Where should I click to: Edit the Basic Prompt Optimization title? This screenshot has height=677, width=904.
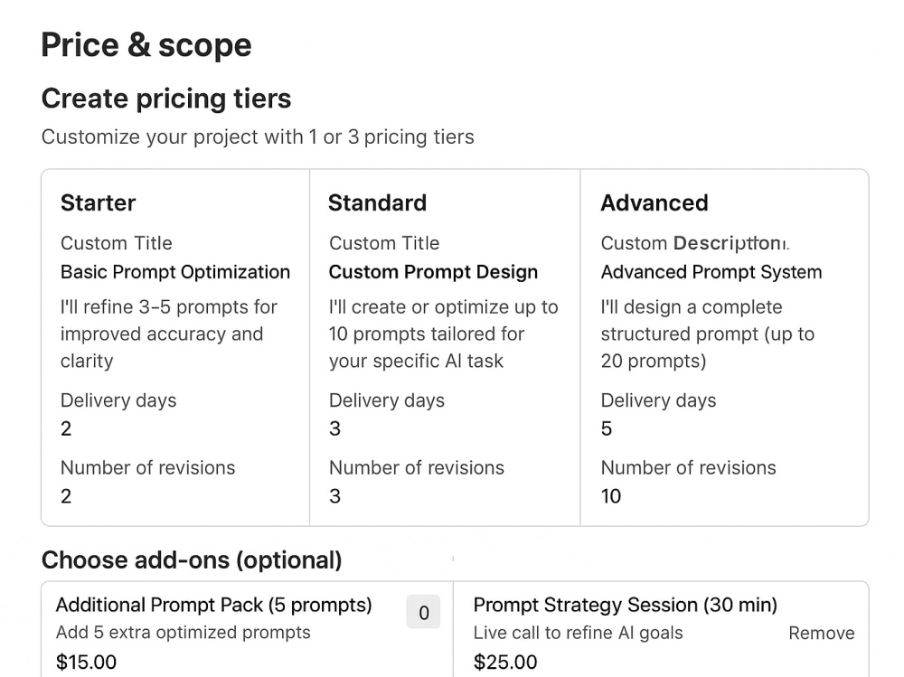tap(175, 271)
